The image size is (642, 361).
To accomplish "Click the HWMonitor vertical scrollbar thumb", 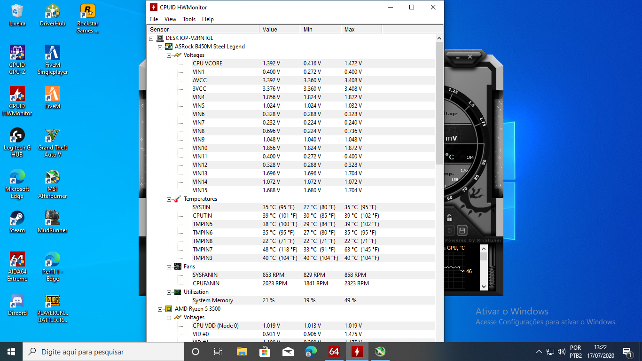I will pos(439,103).
